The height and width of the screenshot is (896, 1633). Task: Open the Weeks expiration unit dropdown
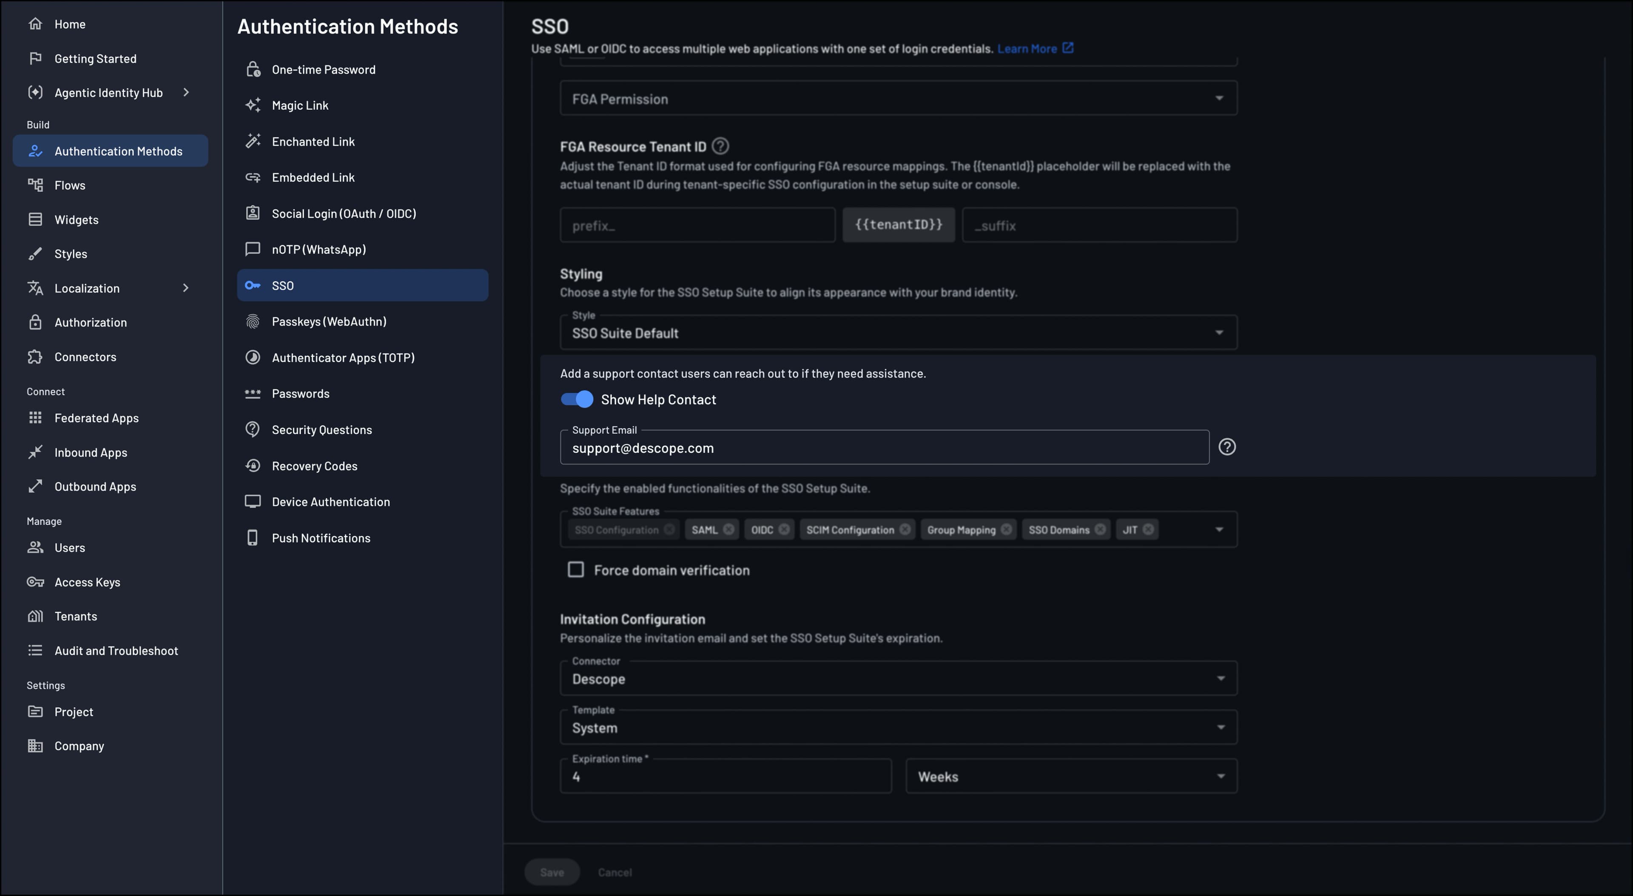pyautogui.click(x=1071, y=776)
